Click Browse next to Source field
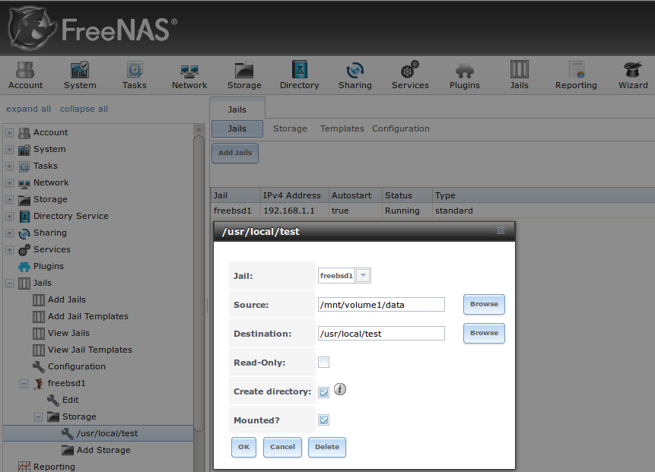 [484, 304]
